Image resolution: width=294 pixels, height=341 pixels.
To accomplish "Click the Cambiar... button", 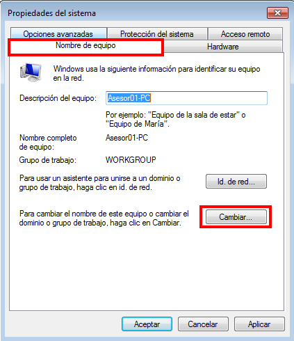I will coord(236,217).
